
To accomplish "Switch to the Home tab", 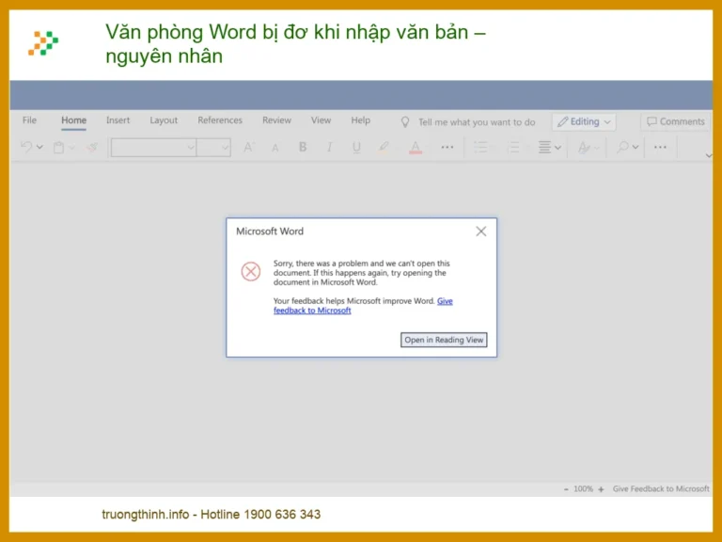I will 73,120.
